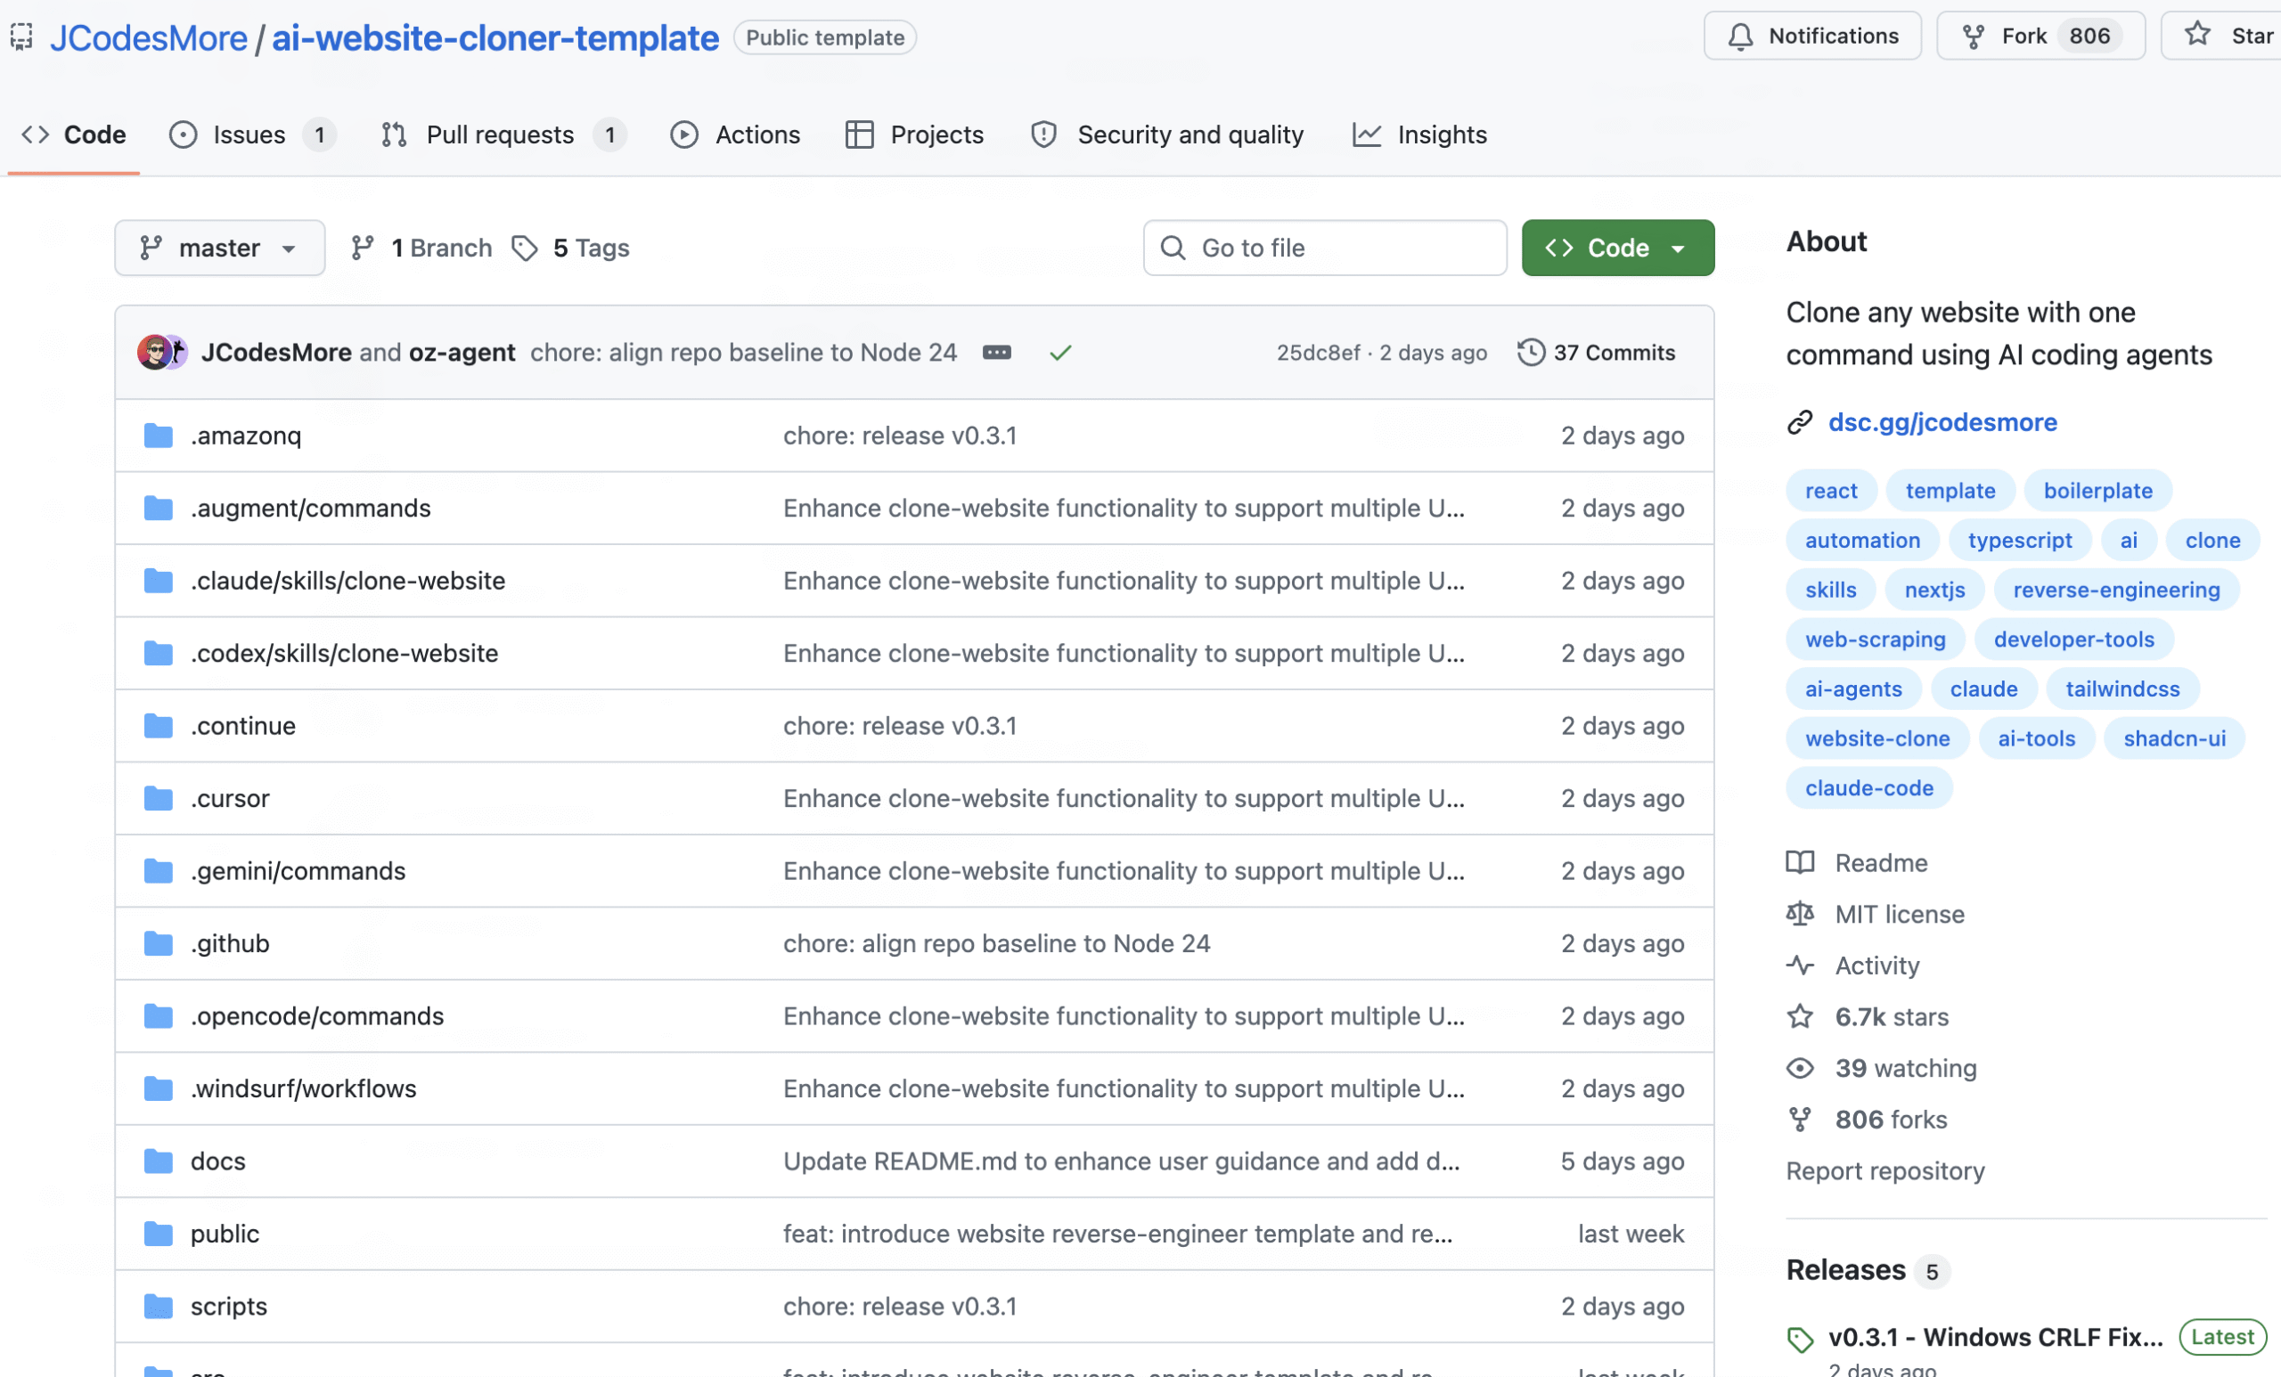Expand the commit message ellipsis button

click(x=996, y=353)
